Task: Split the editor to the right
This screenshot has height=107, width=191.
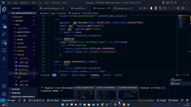Action: [x=183, y=8]
